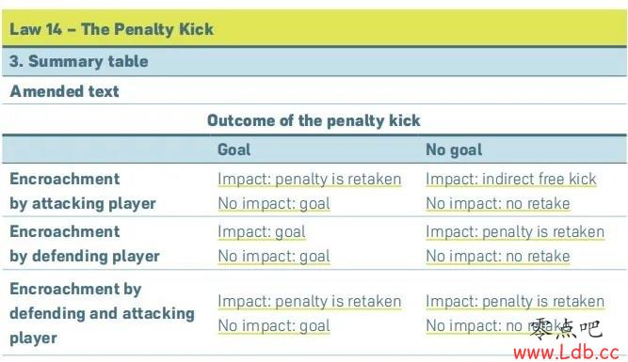Select the 'Goal' column header
628x362 pixels.
[x=233, y=150]
